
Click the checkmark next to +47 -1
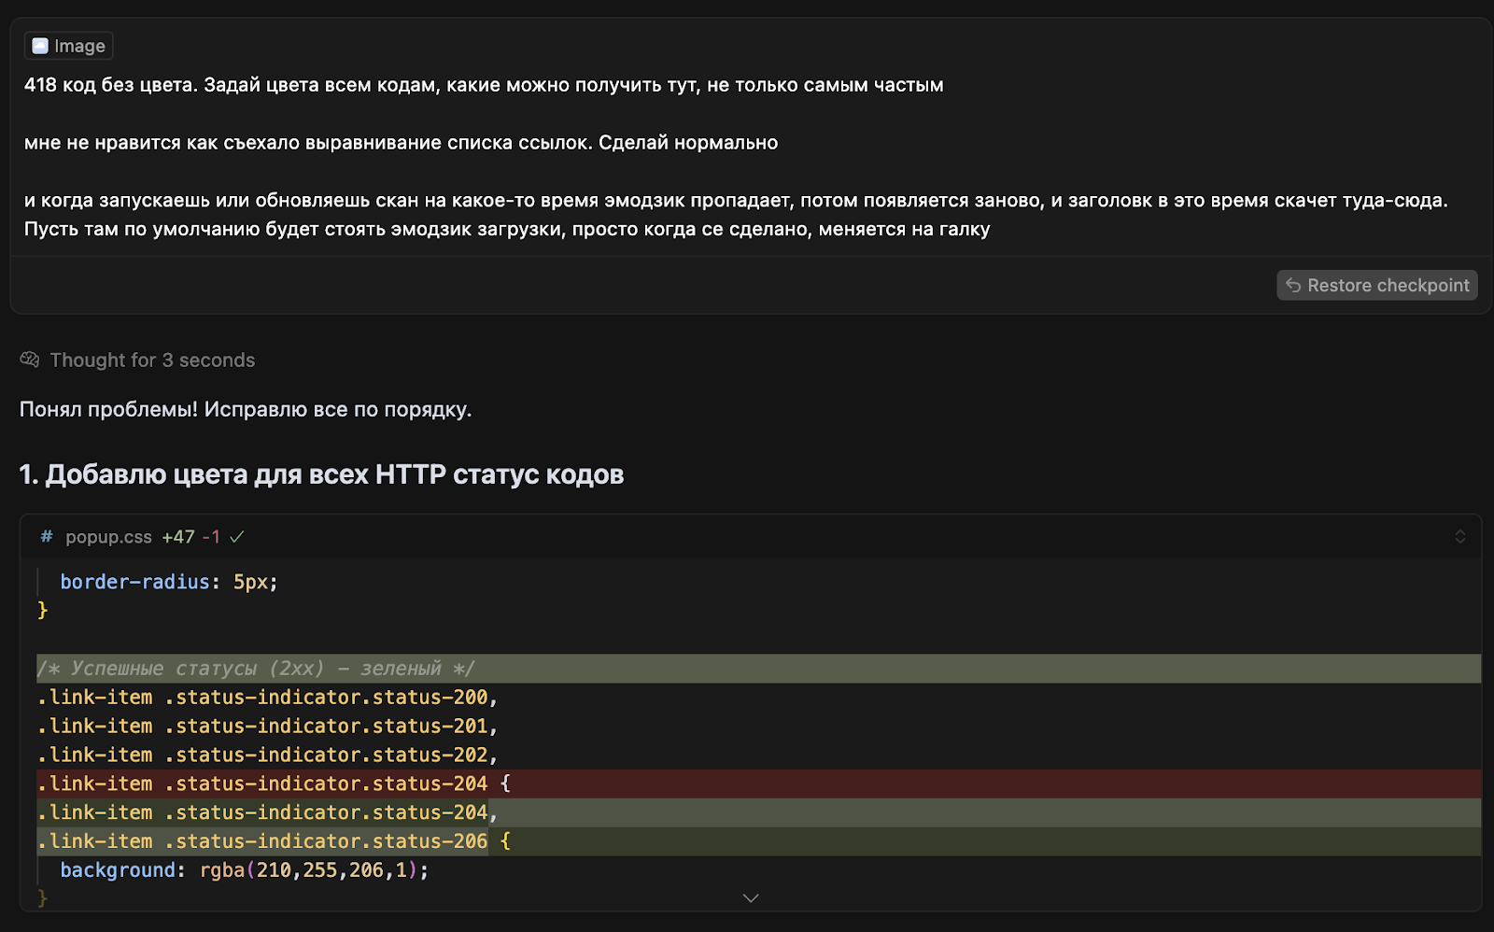coord(237,537)
